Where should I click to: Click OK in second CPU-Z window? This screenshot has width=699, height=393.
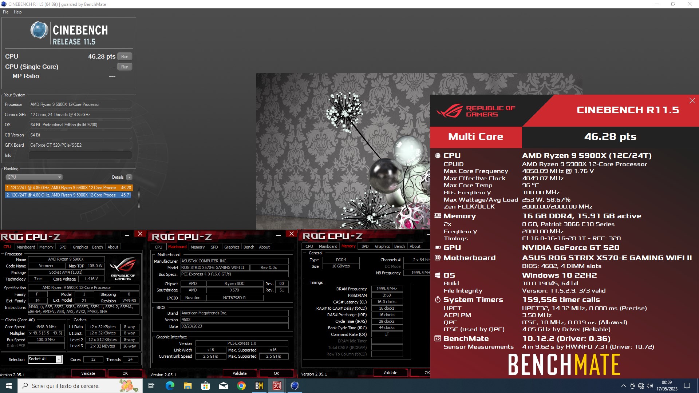pyautogui.click(x=276, y=373)
